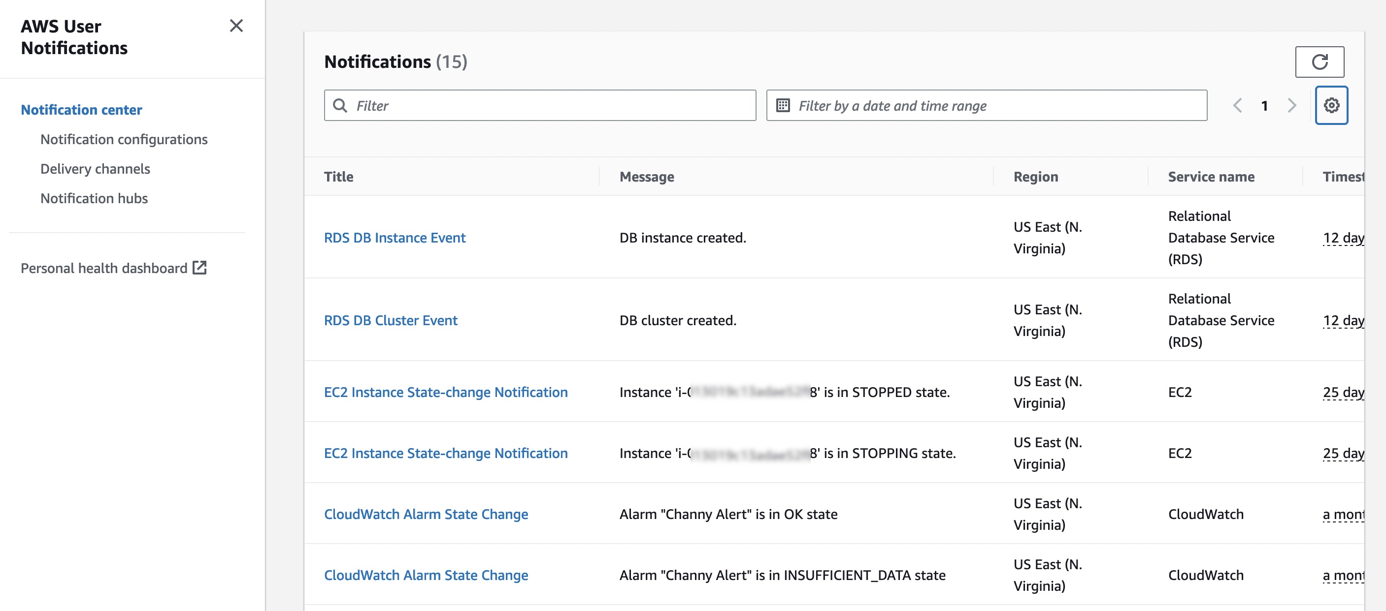The height and width of the screenshot is (611, 1386).
Task: Go to next page of notifications
Action: pyautogui.click(x=1291, y=105)
